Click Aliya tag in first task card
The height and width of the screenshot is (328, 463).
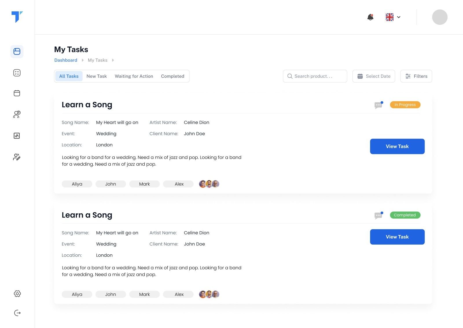click(77, 184)
